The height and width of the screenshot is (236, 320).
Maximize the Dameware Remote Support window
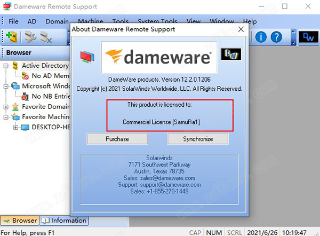285,6
